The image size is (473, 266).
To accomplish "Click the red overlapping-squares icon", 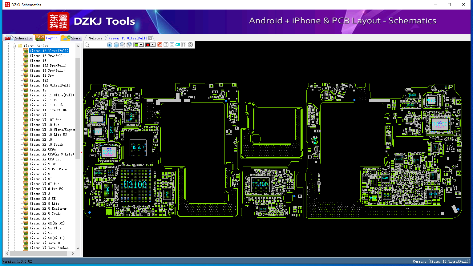I will [x=160, y=45].
